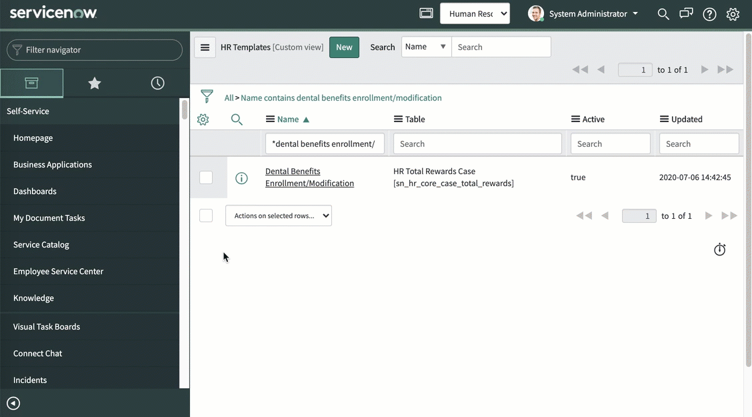Image resolution: width=752 pixels, height=417 pixels.
Task: Open Homepage in the navigator
Action: coord(33,137)
